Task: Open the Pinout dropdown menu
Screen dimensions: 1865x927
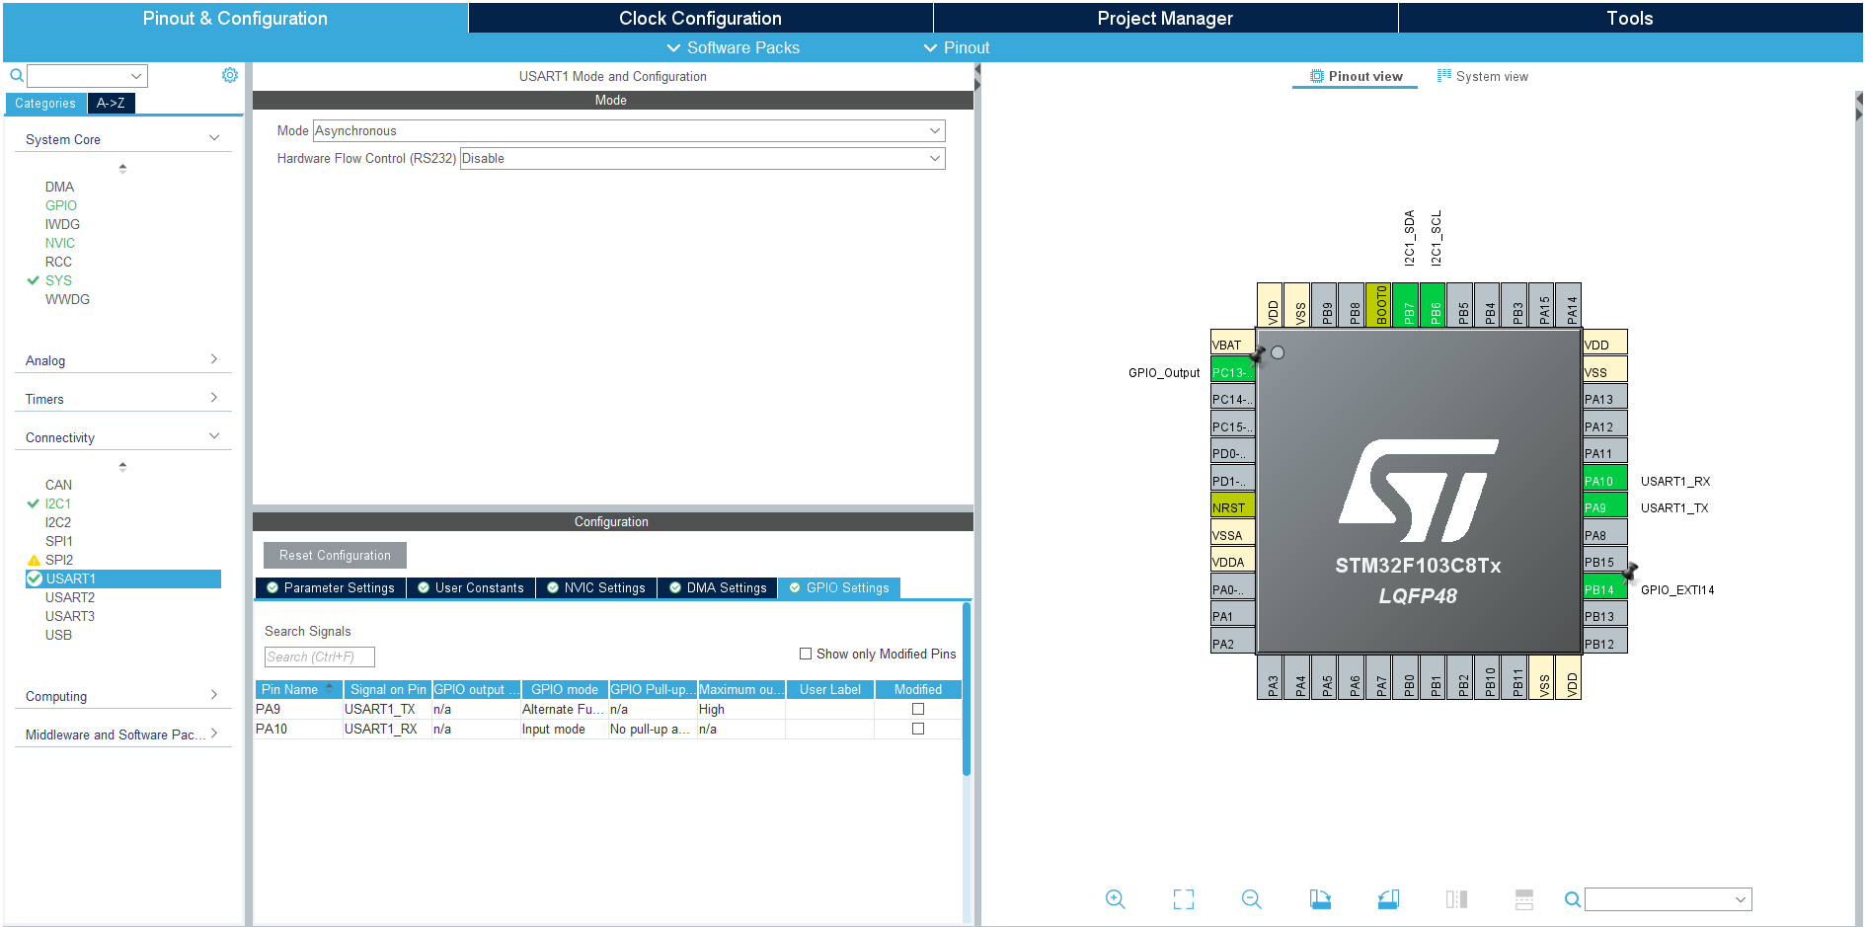Action: (956, 47)
